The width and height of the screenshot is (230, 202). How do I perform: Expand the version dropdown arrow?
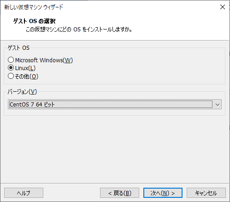[x=217, y=105]
